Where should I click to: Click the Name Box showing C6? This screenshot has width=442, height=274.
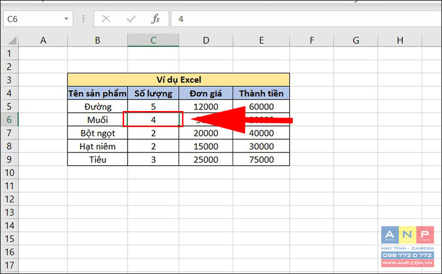pos(38,19)
